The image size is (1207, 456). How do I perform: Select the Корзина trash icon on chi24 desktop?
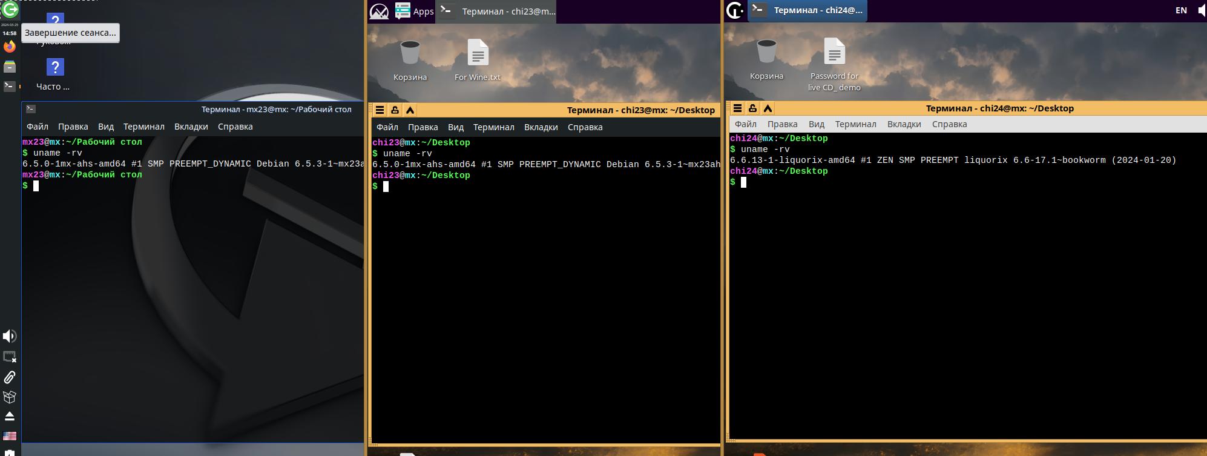pos(766,59)
